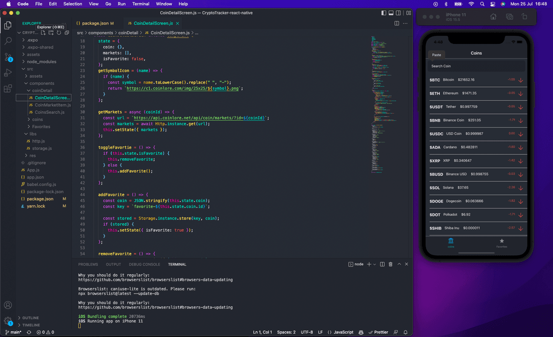The image size is (553, 337).
Task: Open the Terminal menu in the menu bar
Action: point(140,4)
